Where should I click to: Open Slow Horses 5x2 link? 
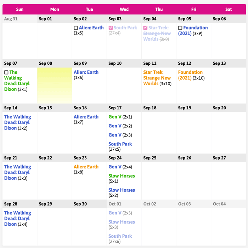pos(122,190)
